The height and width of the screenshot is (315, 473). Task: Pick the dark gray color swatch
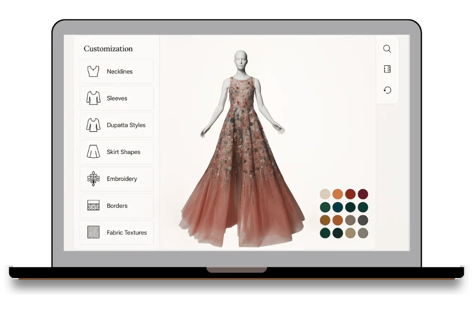click(364, 220)
